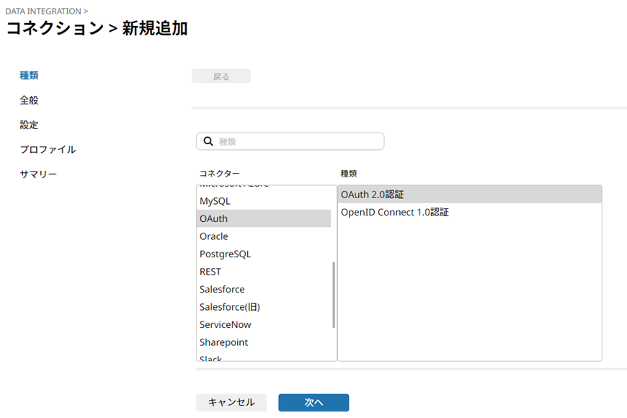Open the 設定 wizard step
The height and width of the screenshot is (418, 627).
(x=29, y=125)
